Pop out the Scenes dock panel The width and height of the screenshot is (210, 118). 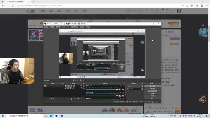pyautogui.click(x=62, y=84)
